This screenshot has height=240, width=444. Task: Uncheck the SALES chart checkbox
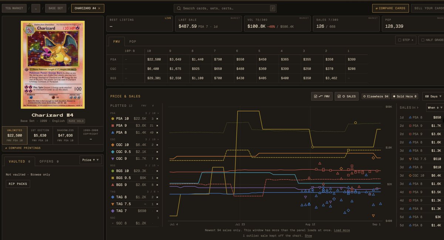pos(339,96)
